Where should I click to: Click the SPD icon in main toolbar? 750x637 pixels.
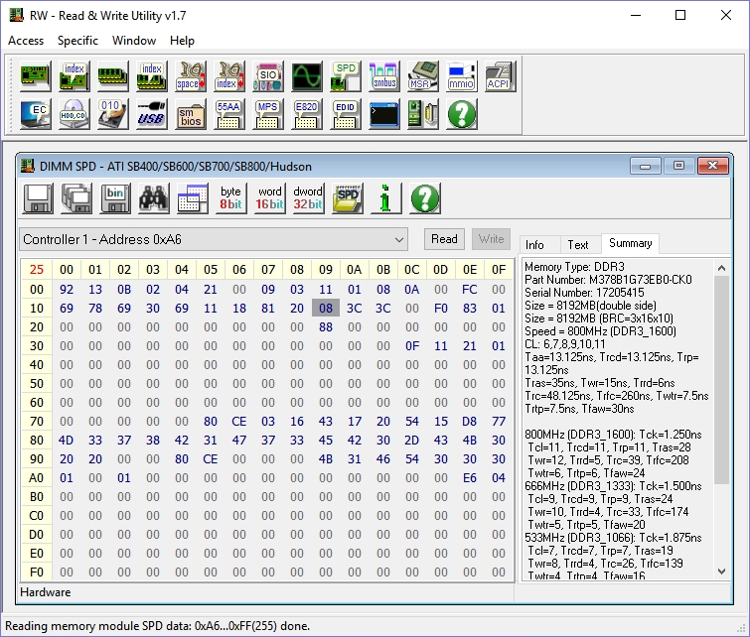pos(346,76)
